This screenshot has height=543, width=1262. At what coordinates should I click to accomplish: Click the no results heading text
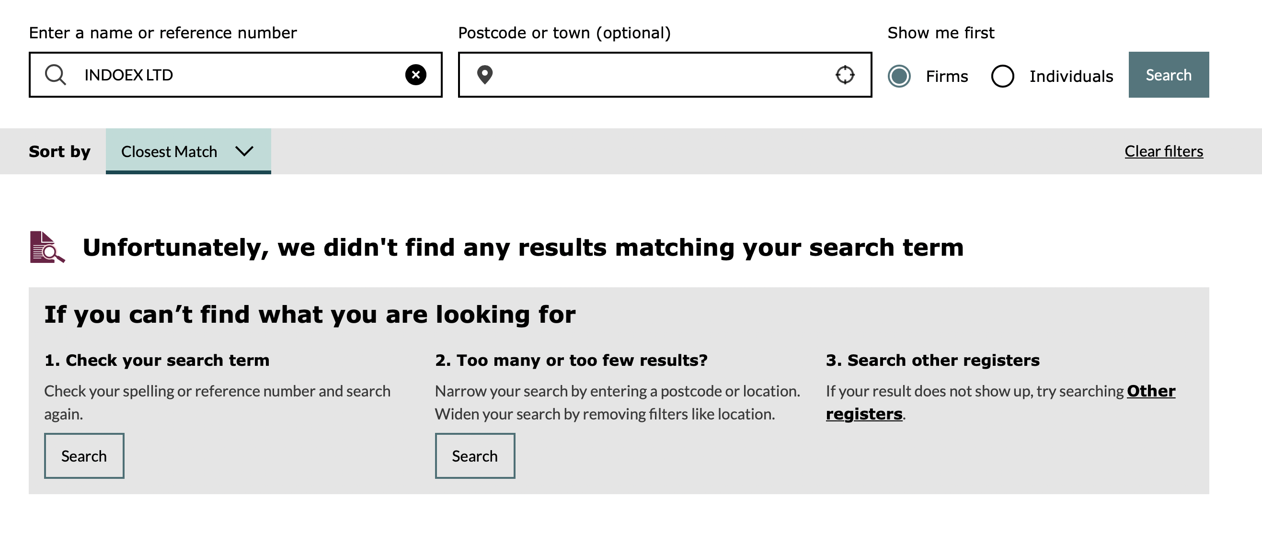pos(523,247)
